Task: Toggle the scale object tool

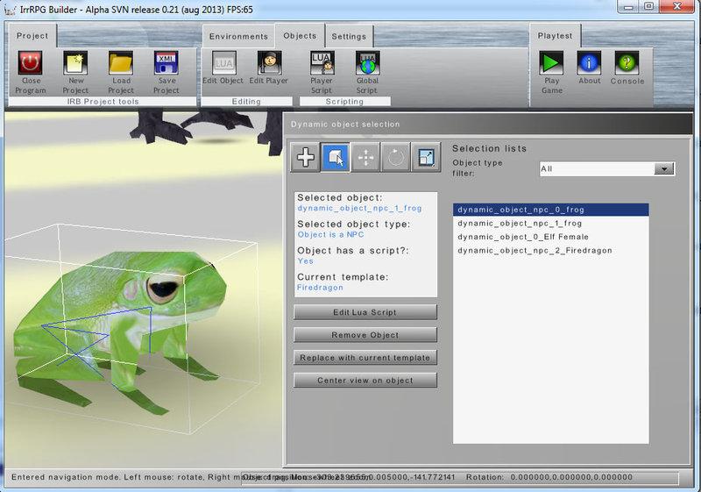Action: [x=426, y=157]
